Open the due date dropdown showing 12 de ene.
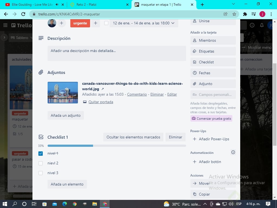The height and width of the screenshot is (208, 277). click(x=144, y=23)
